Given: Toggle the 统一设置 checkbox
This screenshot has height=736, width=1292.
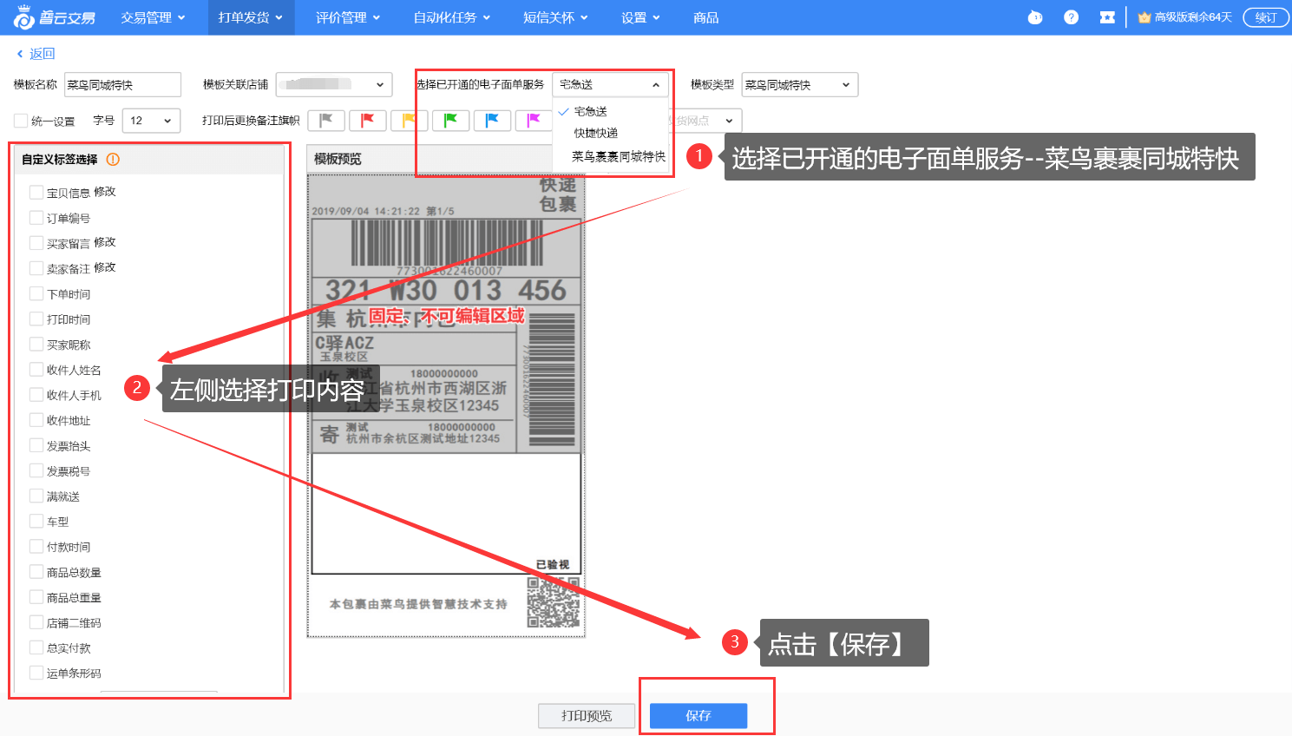Looking at the screenshot, I should click(x=21, y=121).
